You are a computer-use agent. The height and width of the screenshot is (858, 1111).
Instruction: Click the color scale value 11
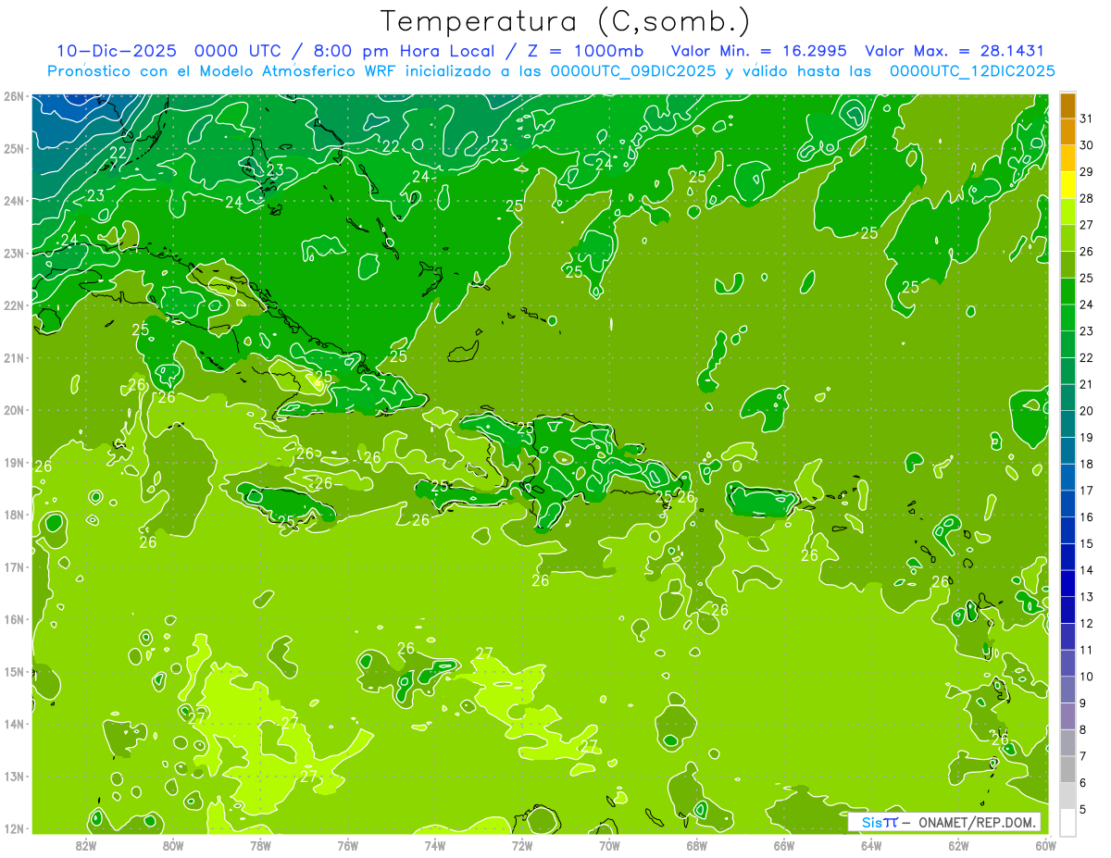coord(1087,650)
